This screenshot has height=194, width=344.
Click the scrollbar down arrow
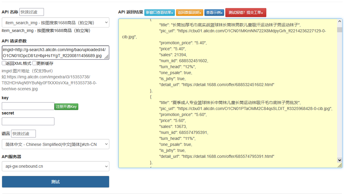pos(340,160)
